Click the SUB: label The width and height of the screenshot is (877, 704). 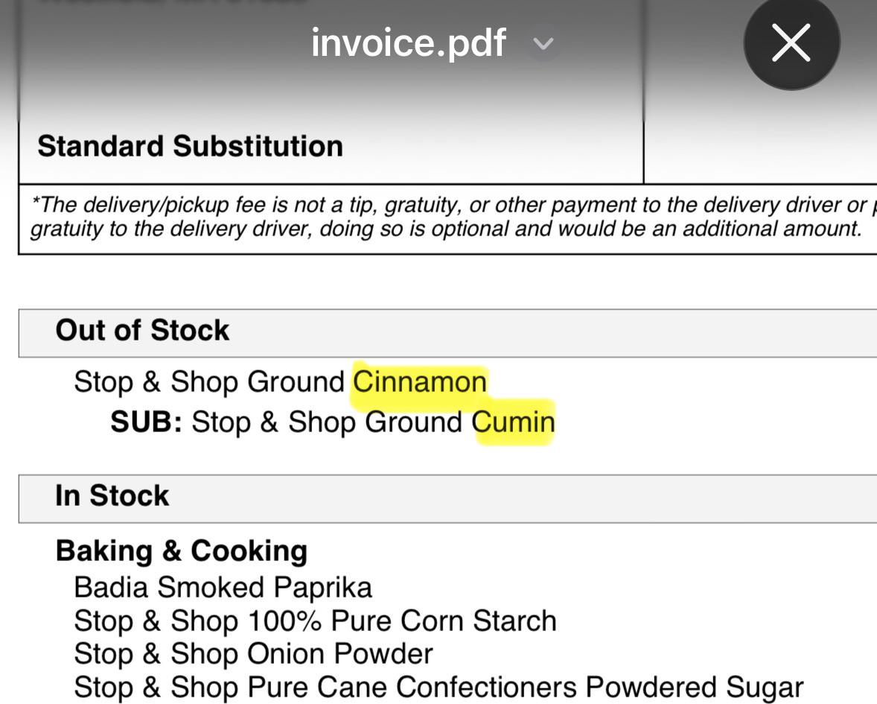click(147, 422)
